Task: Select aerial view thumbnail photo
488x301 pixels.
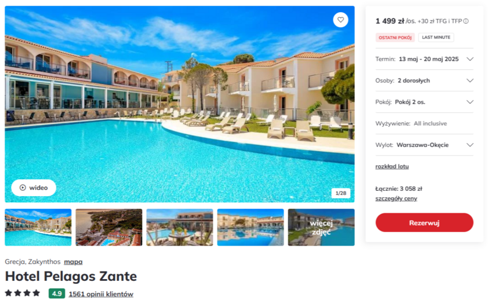Action: click(x=109, y=227)
